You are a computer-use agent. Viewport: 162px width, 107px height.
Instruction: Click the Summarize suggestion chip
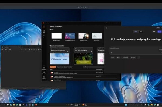tap(125, 58)
